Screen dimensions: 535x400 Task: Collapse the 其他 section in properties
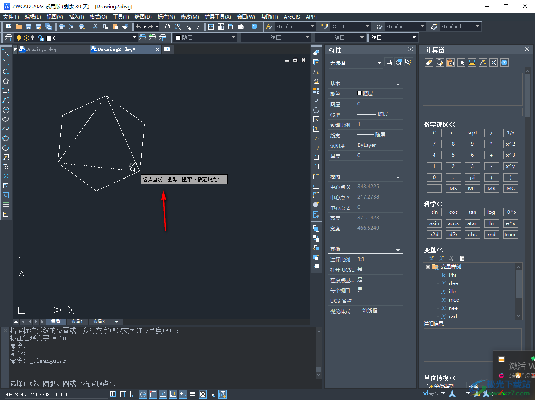[398, 250]
